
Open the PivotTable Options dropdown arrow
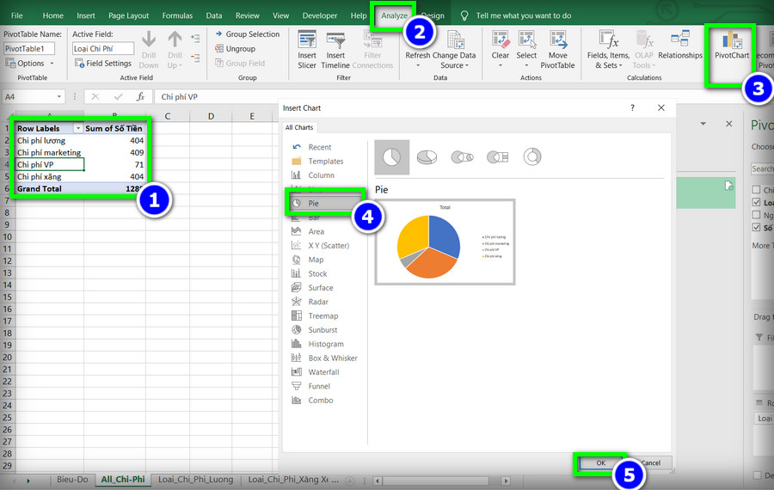click(x=52, y=63)
